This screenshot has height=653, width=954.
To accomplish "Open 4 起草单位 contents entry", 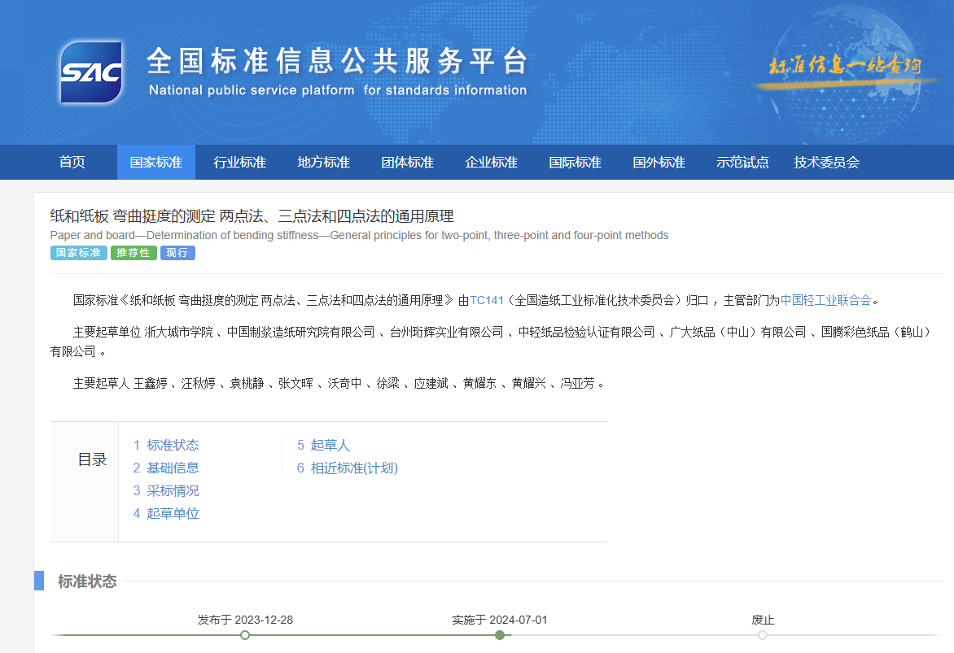I will point(166,513).
